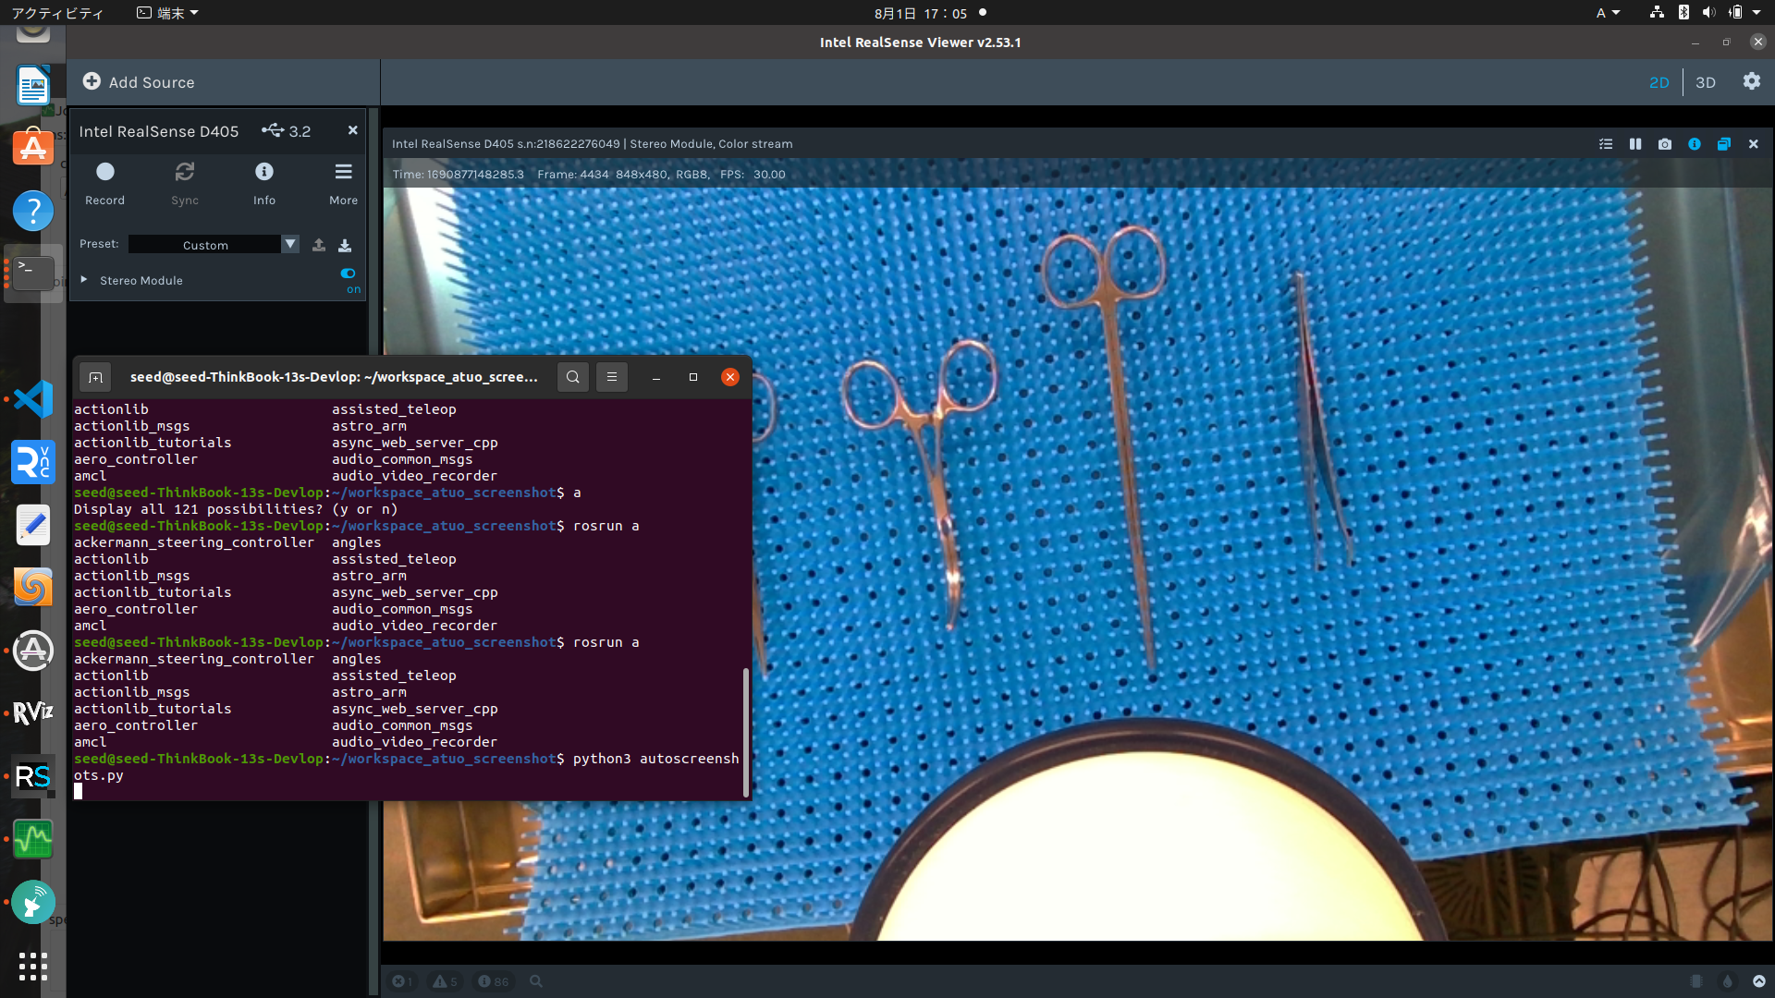Launch RViz from the dock

(x=32, y=712)
